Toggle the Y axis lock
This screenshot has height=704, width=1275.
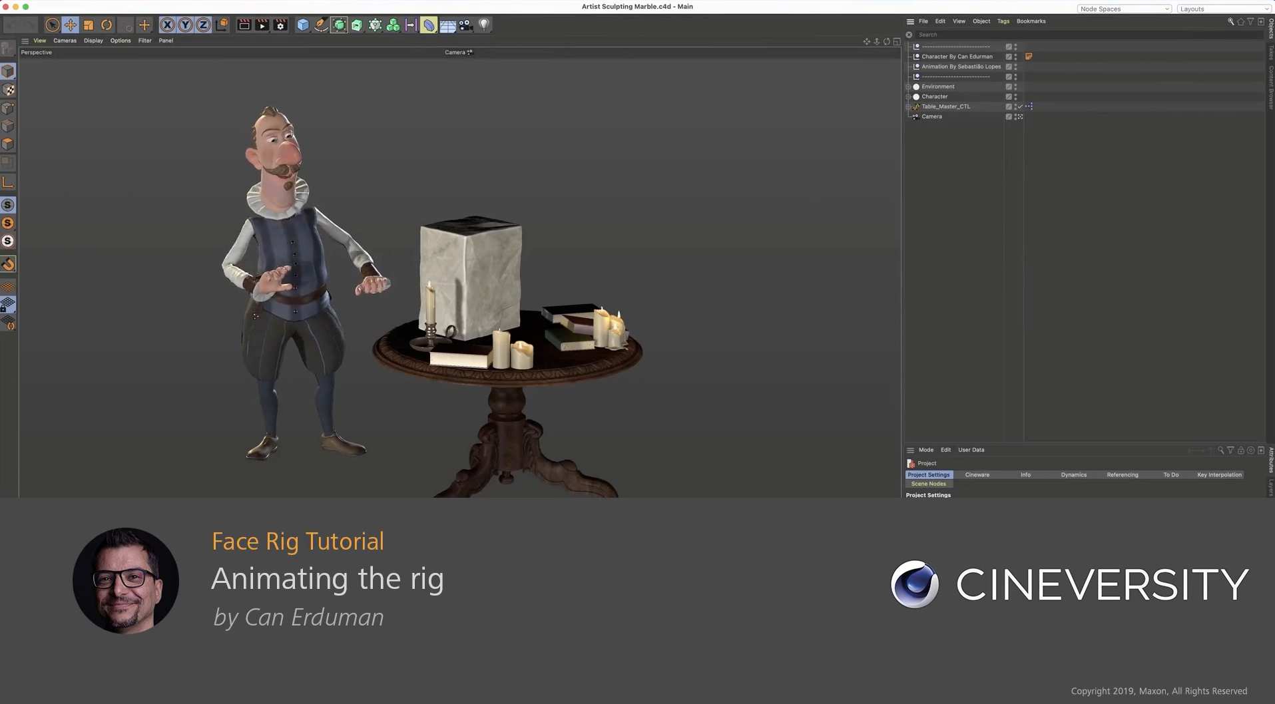(x=185, y=25)
